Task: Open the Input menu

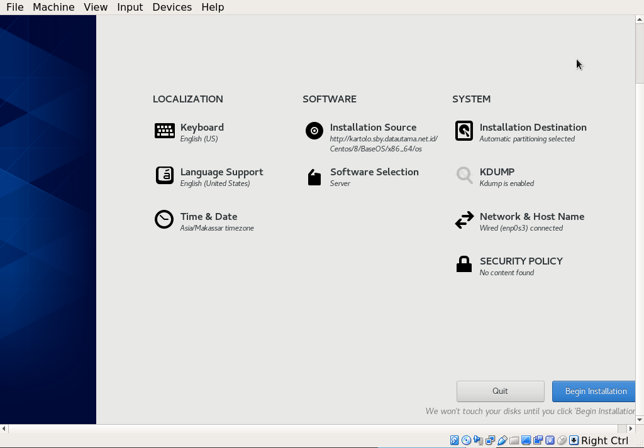Action: 130,7
